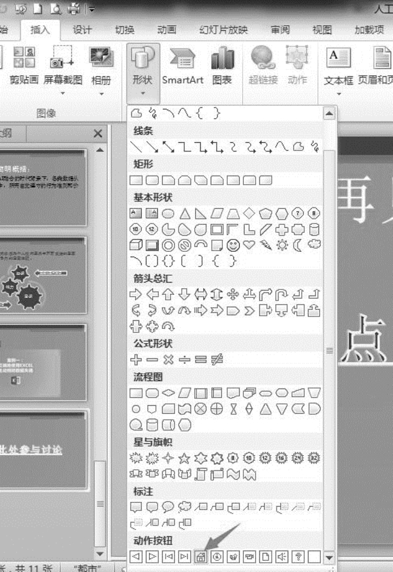The height and width of the screenshot is (572, 393).
Task: Open the Quick Access Toolbar customize arrow
Action: coord(92,9)
